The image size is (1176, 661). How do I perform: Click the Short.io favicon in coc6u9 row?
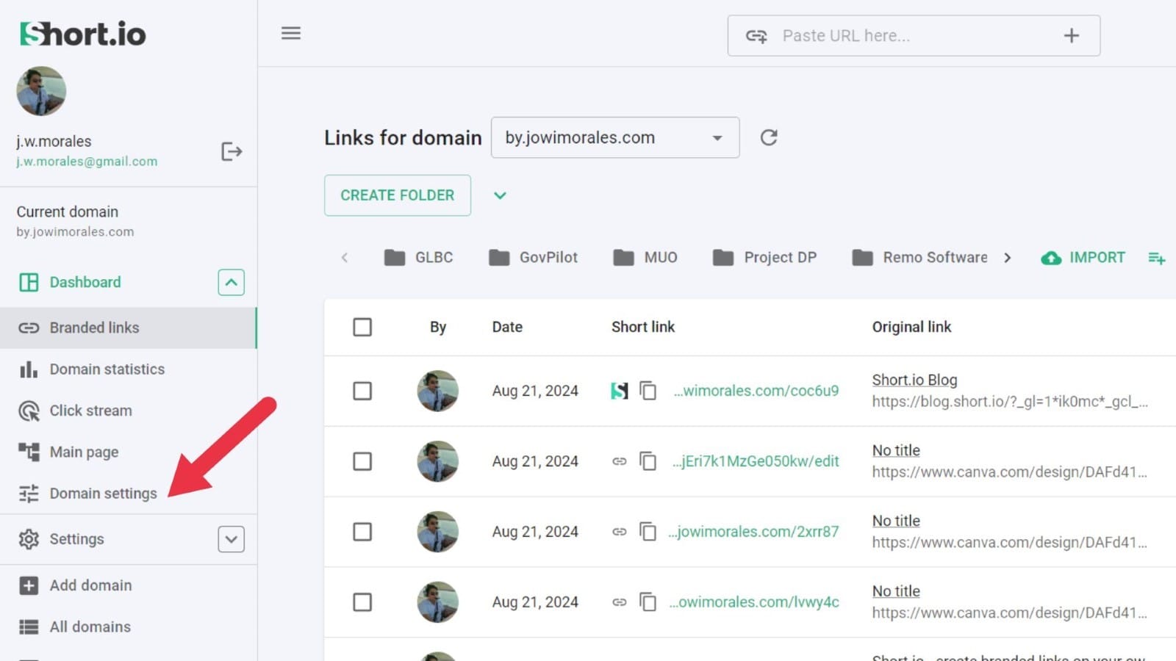(x=620, y=391)
